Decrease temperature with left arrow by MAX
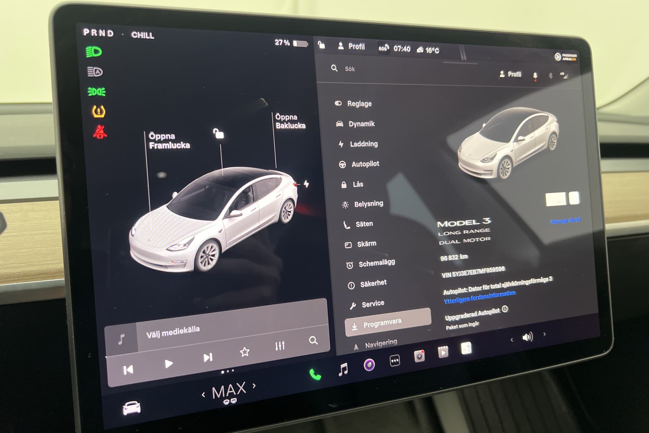649x433 pixels. click(x=203, y=395)
